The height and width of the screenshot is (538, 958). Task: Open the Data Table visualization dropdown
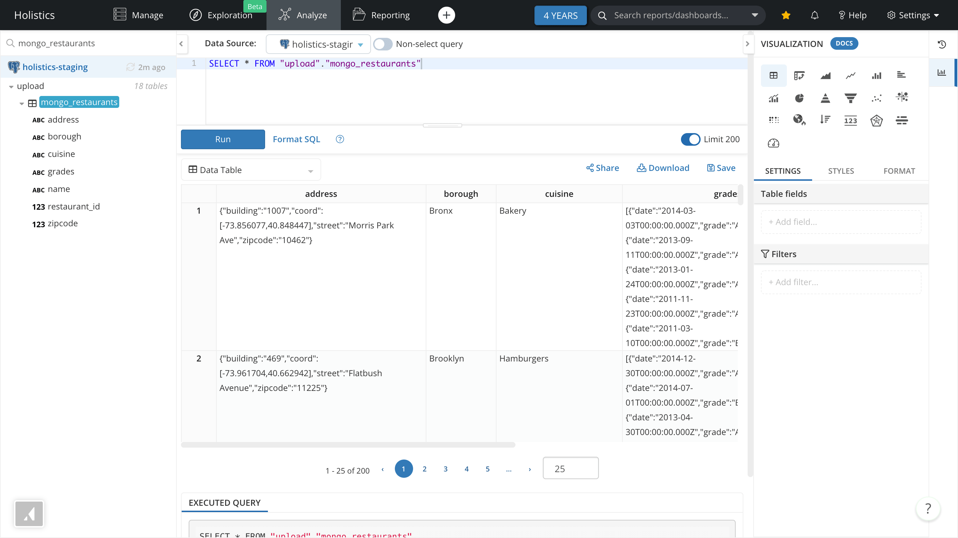(311, 171)
